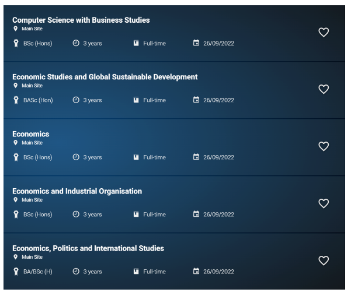Click clock icon in Economics course row
This screenshot has width=351, height=296.
[76, 157]
